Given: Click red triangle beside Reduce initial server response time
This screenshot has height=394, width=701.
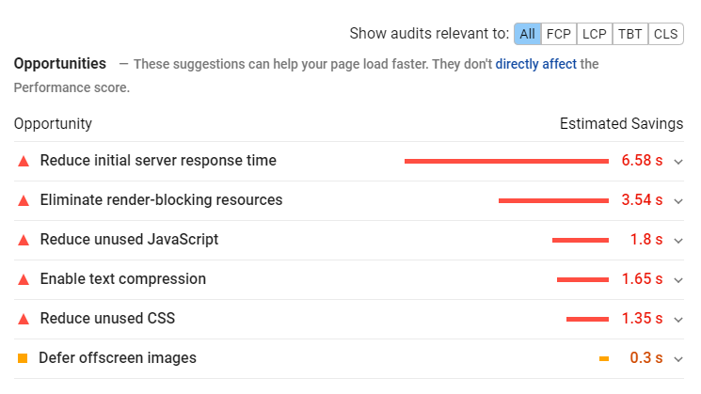Looking at the screenshot, I should (24, 161).
